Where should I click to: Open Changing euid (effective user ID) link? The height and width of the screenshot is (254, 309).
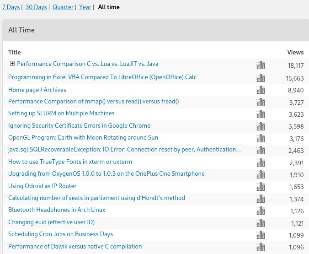click(51, 222)
